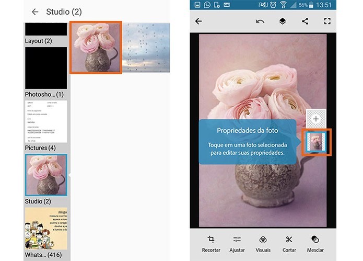Viewport: 363px width, 261px height.
Task: Tap the Wi-Fi status icon
Action: 283,5
